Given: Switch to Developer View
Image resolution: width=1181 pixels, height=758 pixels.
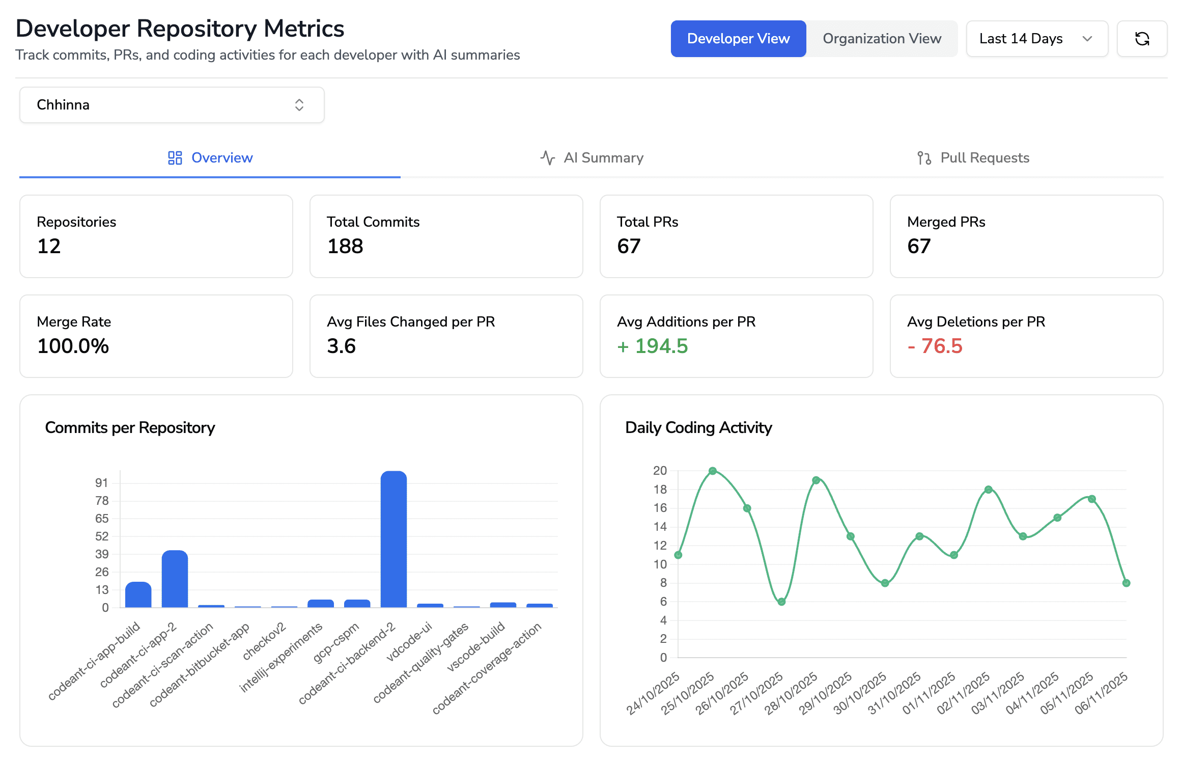Looking at the screenshot, I should [738, 39].
